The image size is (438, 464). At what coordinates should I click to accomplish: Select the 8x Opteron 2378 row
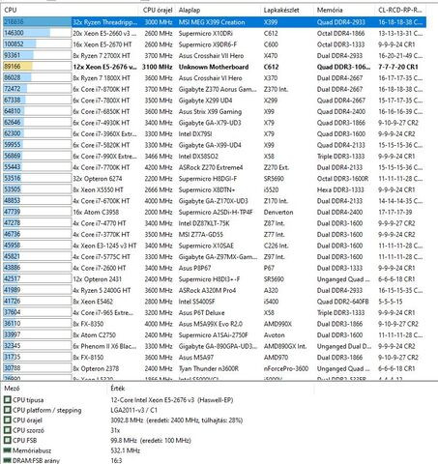(215, 368)
